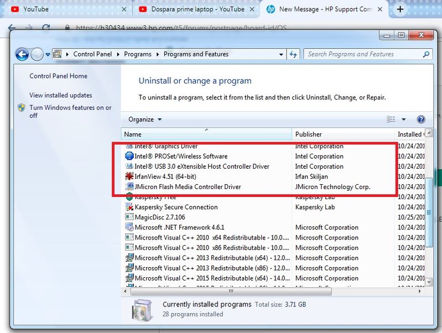Click Irfan Skiljan publisher cell
Screen dimensions: 442x333
[x=311, y=176]
